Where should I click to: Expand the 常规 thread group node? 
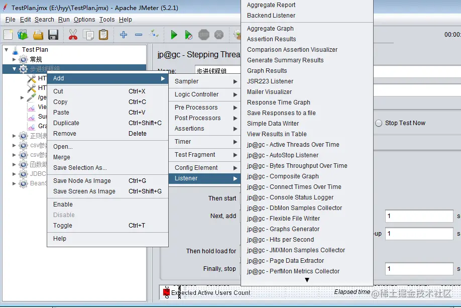pyautogui.click(x=14, y=59)
